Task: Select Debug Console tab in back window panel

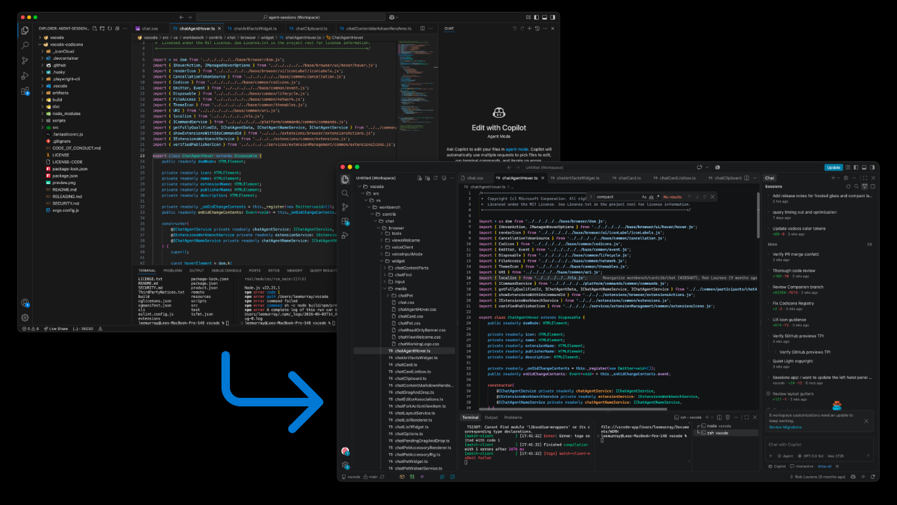Action: point(227,270)
